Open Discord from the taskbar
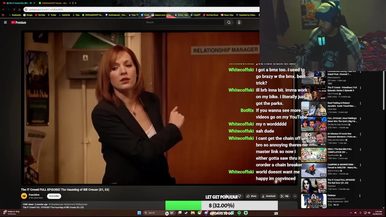The height and width of the screenshot is (217, 386). [x=206, y=213]
